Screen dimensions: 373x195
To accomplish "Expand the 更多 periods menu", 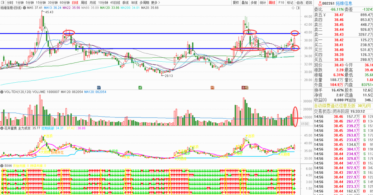I will pos(155,3).
